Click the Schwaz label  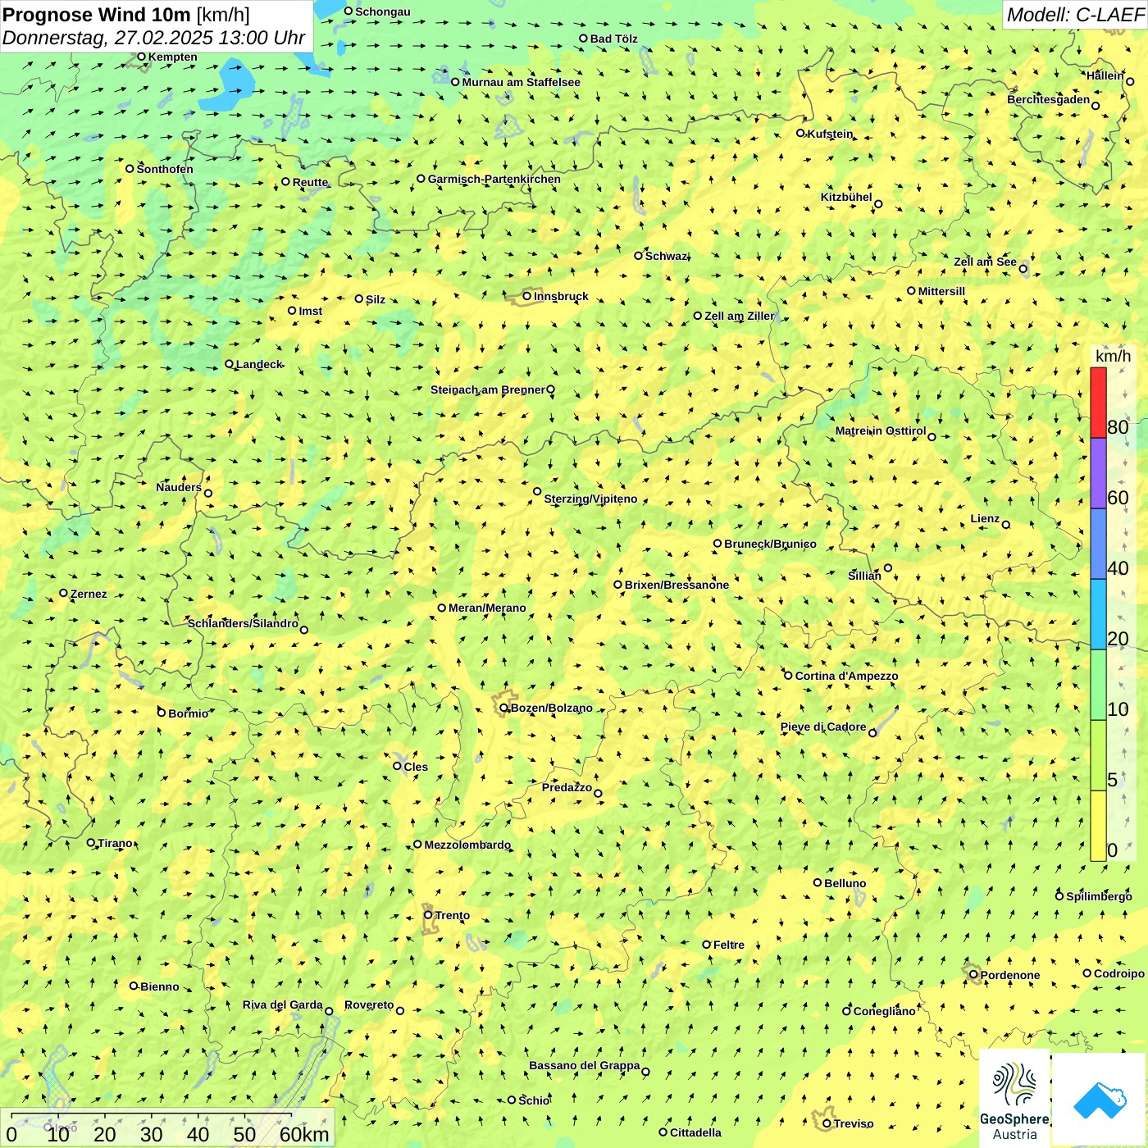pos(666,256)
